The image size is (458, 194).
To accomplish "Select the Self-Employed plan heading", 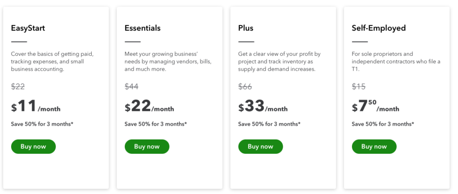I will [379, 28].
